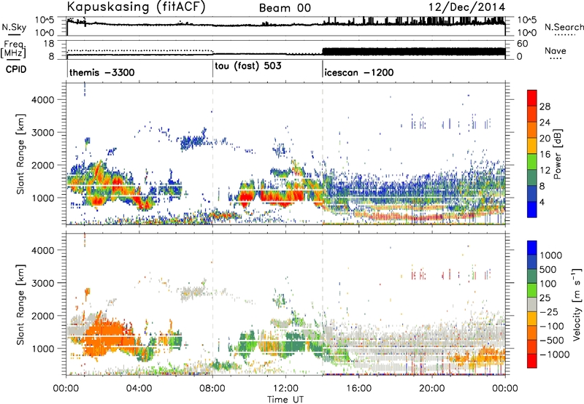This screenshot has height=404, width=584.
Task: Click the '12' label on the Power colorbar
Action: tap(545, 171)
